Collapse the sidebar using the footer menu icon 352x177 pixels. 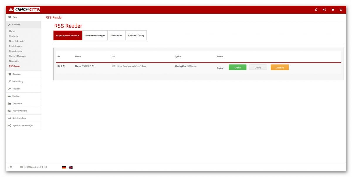click(x=10, y=167)
